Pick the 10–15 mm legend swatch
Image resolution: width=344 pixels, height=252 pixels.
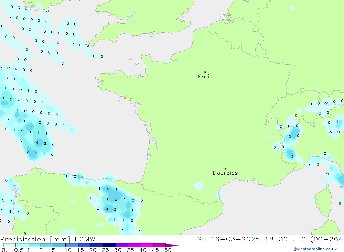pyautogui.click(x=72, y=245)
